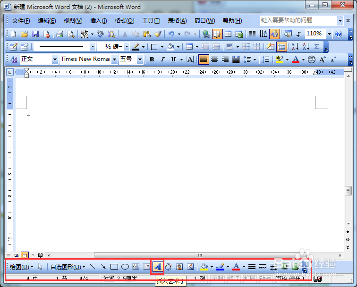
Task: Click the 录制 status bar indicator
Action: point(218,278)
